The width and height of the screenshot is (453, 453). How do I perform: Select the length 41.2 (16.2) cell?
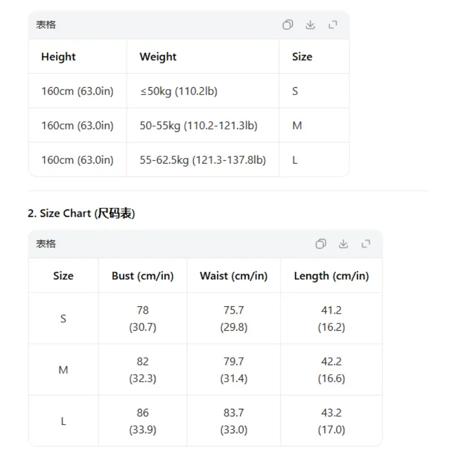(331, 318)
